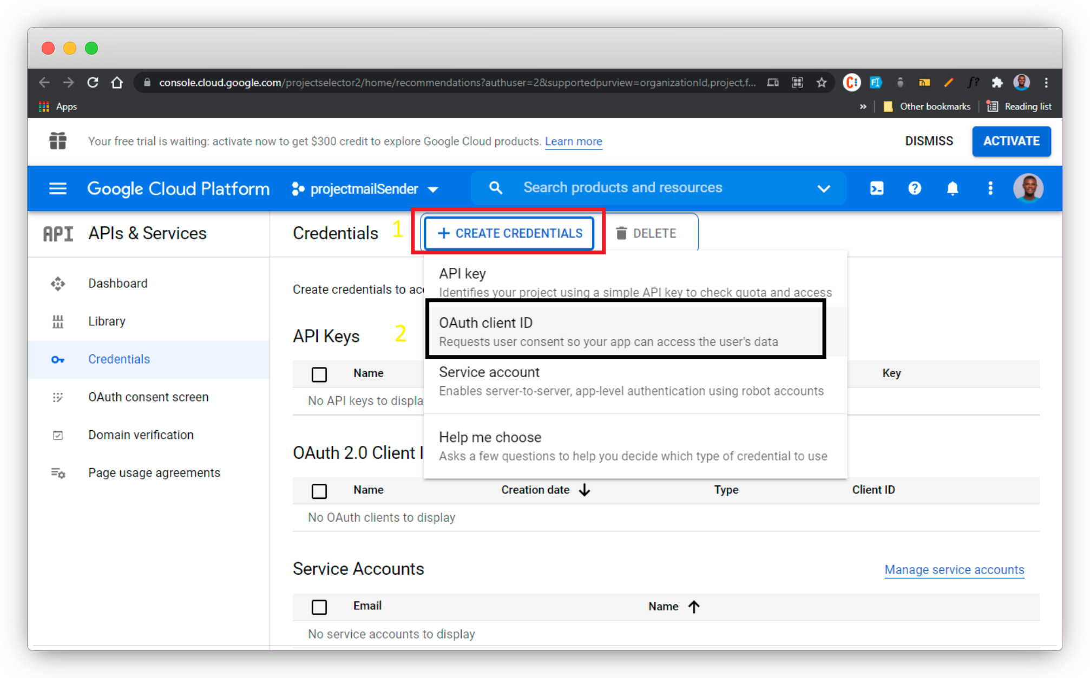The image size is (1090, 678).
Task: Click the Domain verification checkmark icon
Action: 58,435
